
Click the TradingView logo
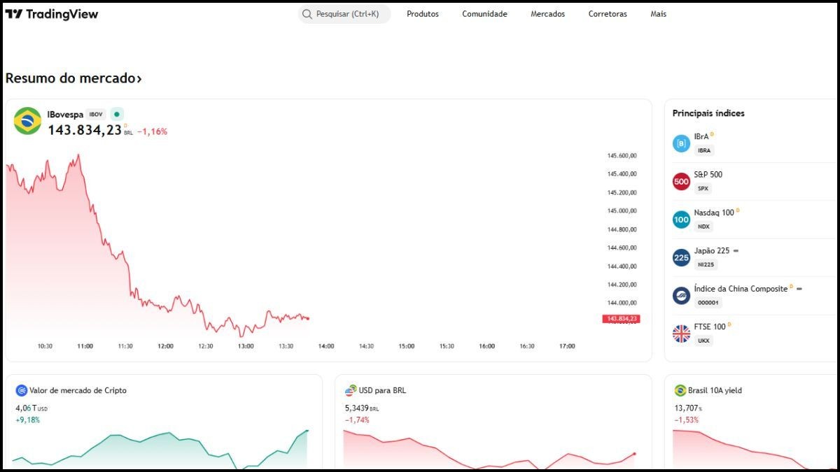point(52,14)
